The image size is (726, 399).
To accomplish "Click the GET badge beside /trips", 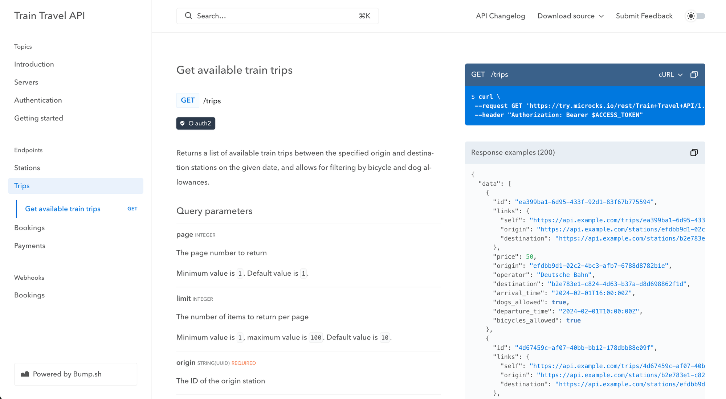I will tap(188, 100).
